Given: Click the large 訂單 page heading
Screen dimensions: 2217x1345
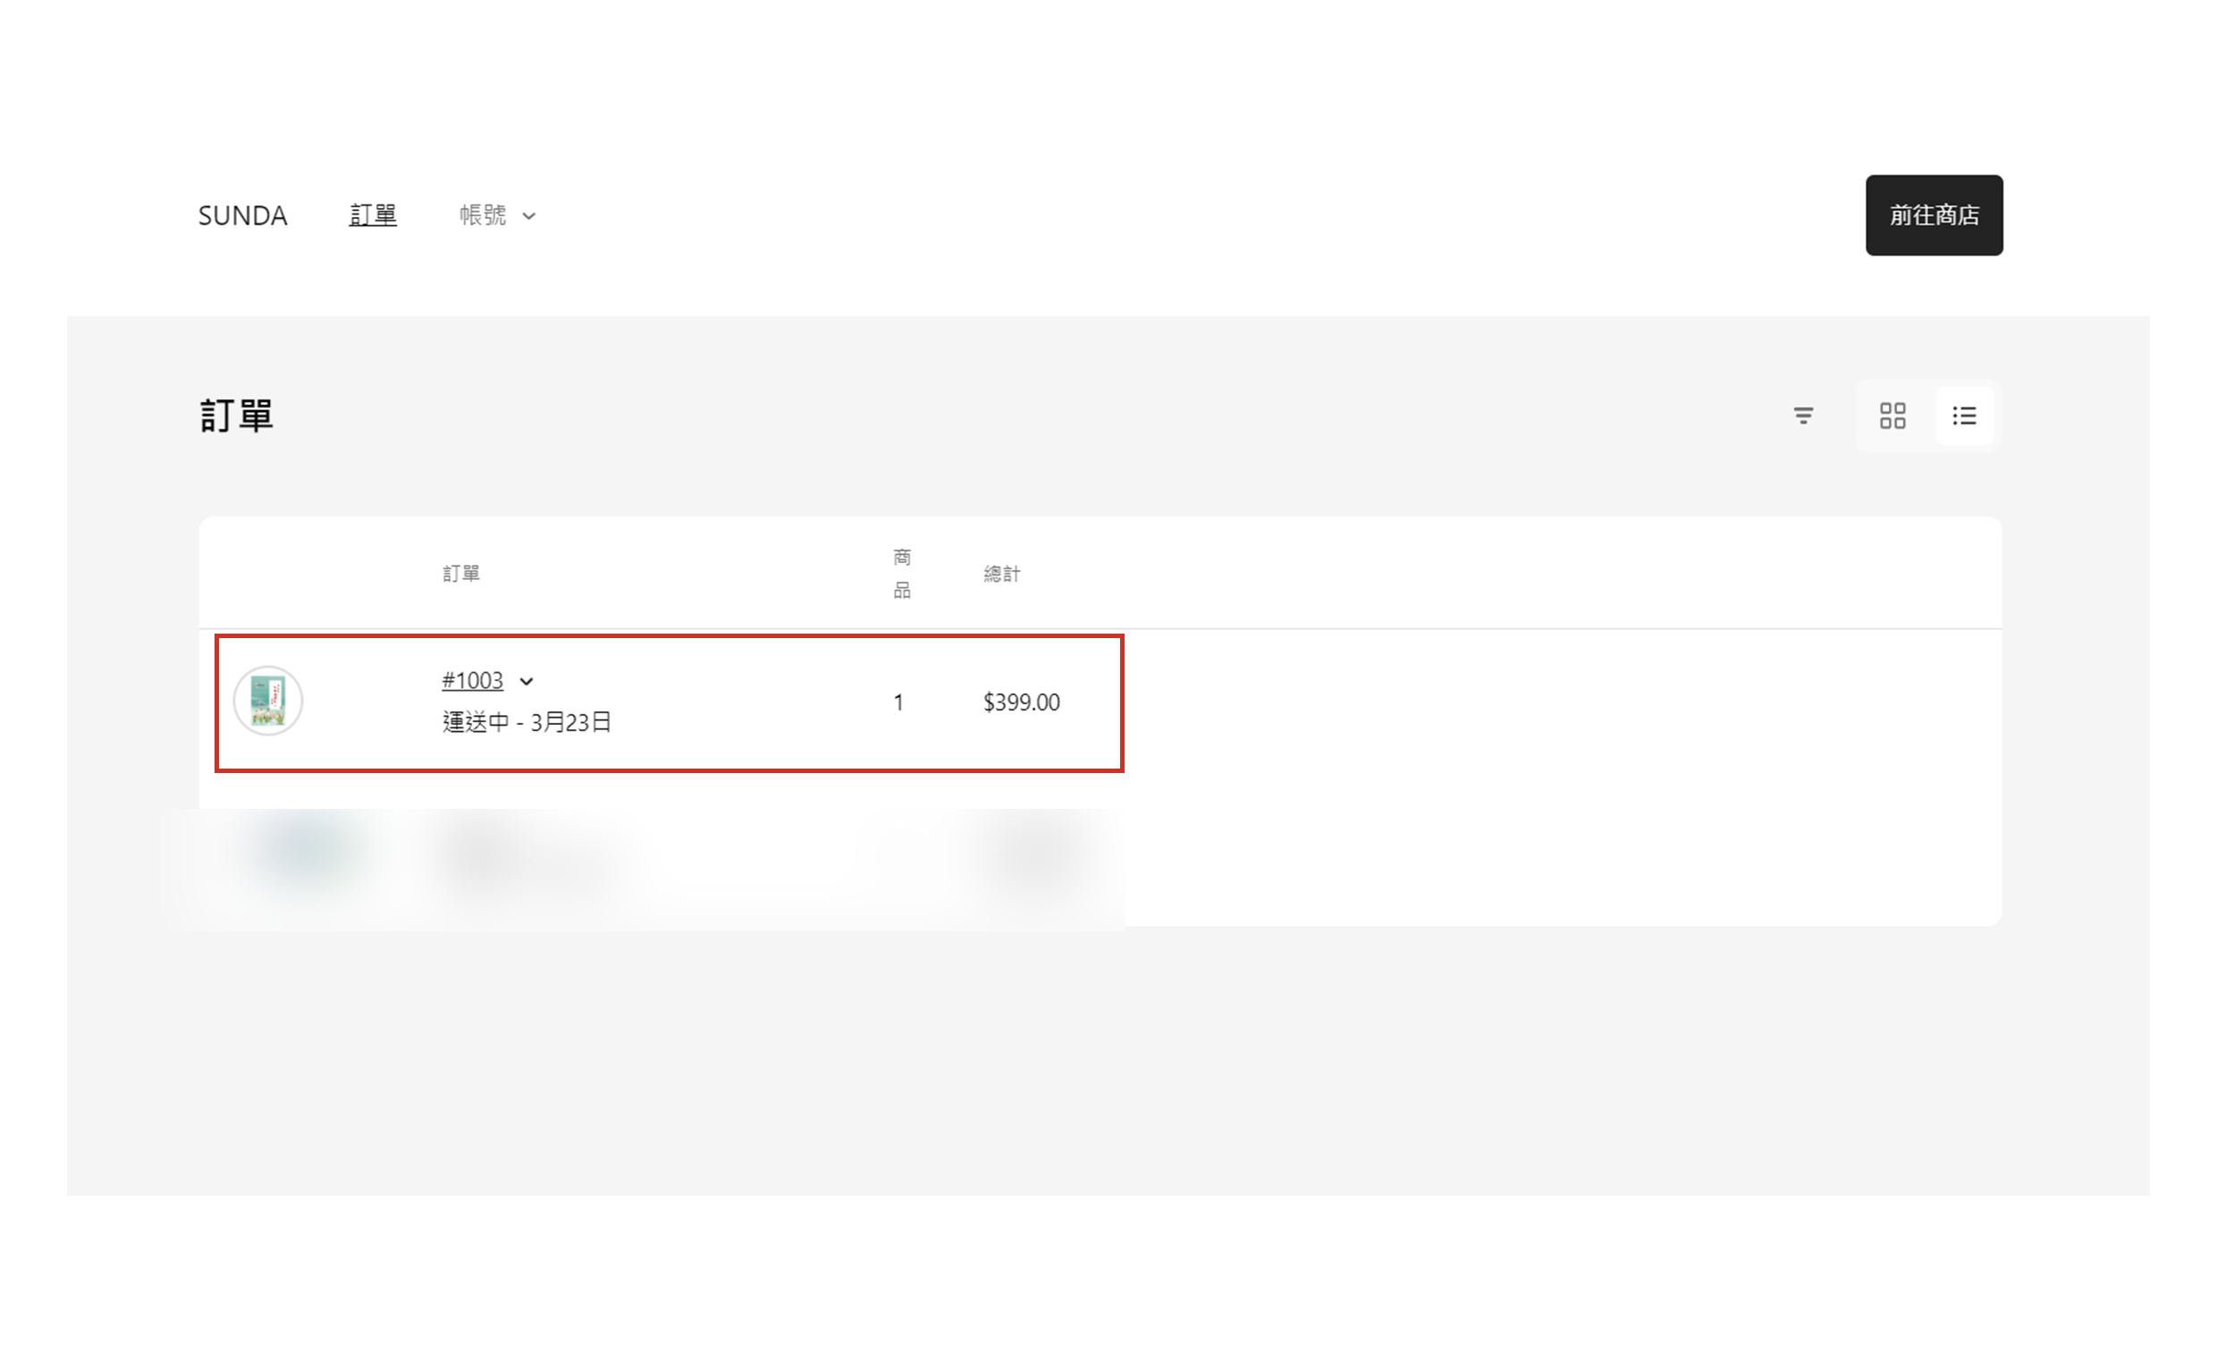Looking at the screenshot, I should click(x=236, y=416).
